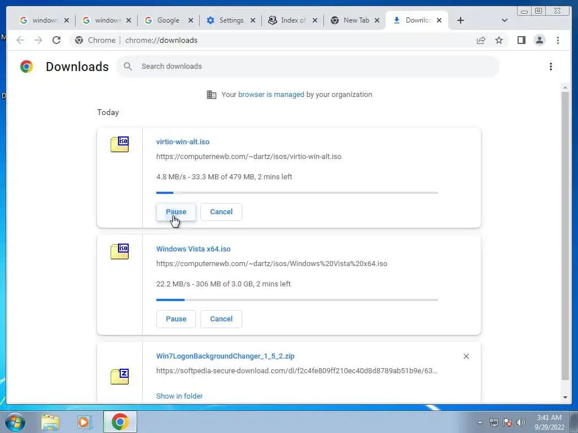Click the Chrome taskbar button
578x433 pixels.
(x=120, y=422)
